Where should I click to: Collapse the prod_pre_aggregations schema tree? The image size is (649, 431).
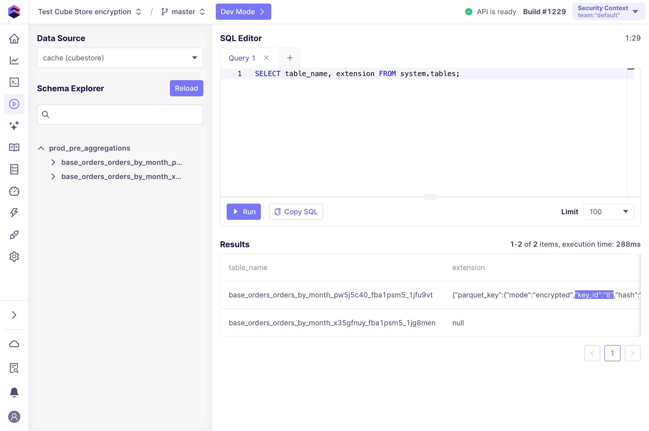(41, 148)
